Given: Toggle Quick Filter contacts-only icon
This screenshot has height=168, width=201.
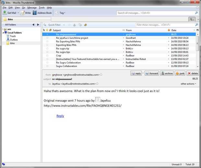Looking at the screenshot, I should pos(74,25).
